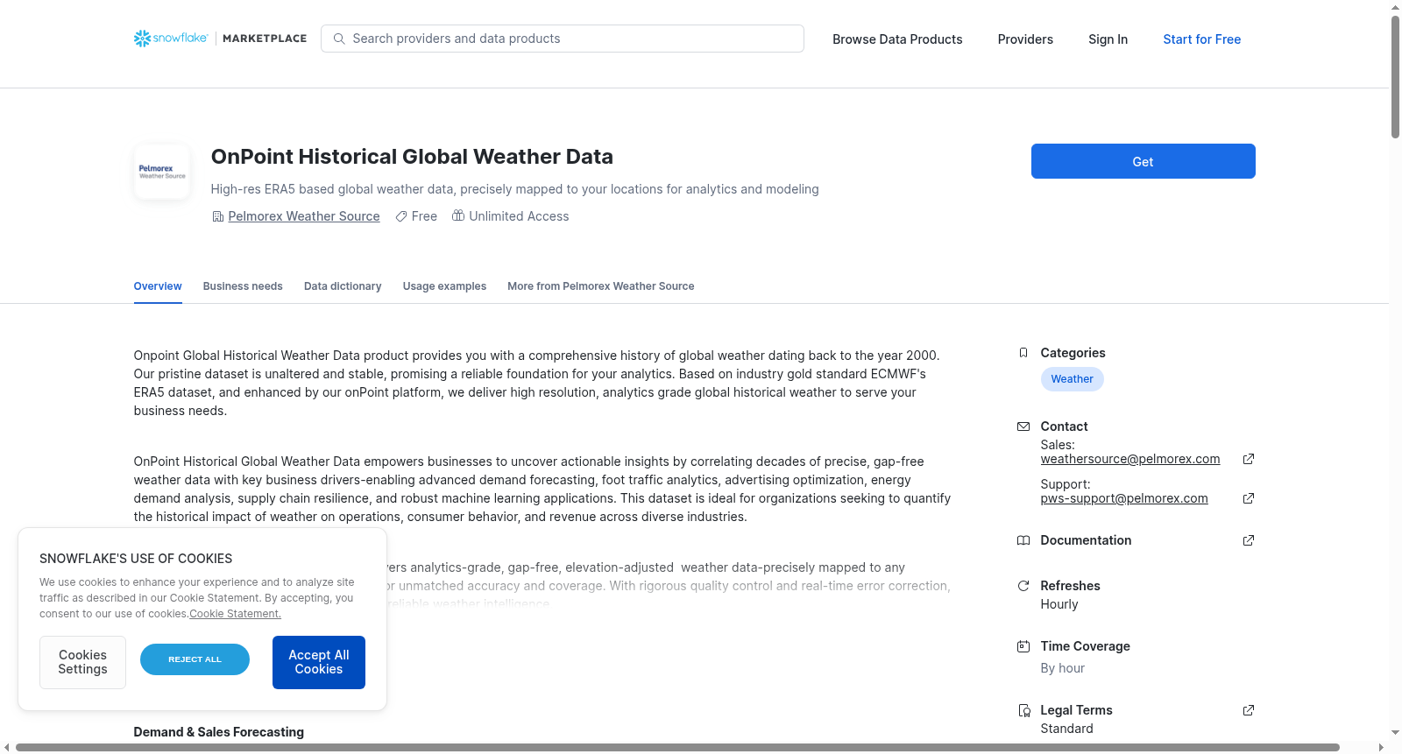1402x754 pixels.
Task: Open external link for support email
Action: tap(1249, 498)
